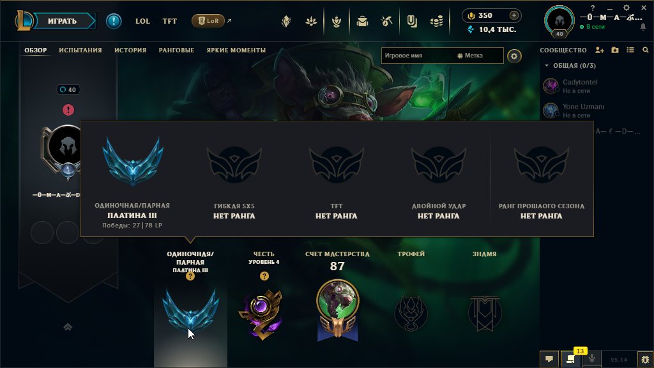Open the chat messages icon with badge 13
The width and height of the screenshot is (654, 368).
click(570, 359)
